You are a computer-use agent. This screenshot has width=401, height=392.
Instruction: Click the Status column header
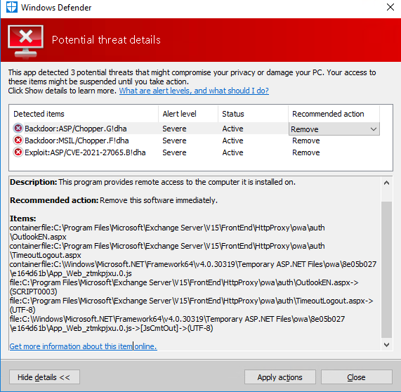[x=254, y=114]
